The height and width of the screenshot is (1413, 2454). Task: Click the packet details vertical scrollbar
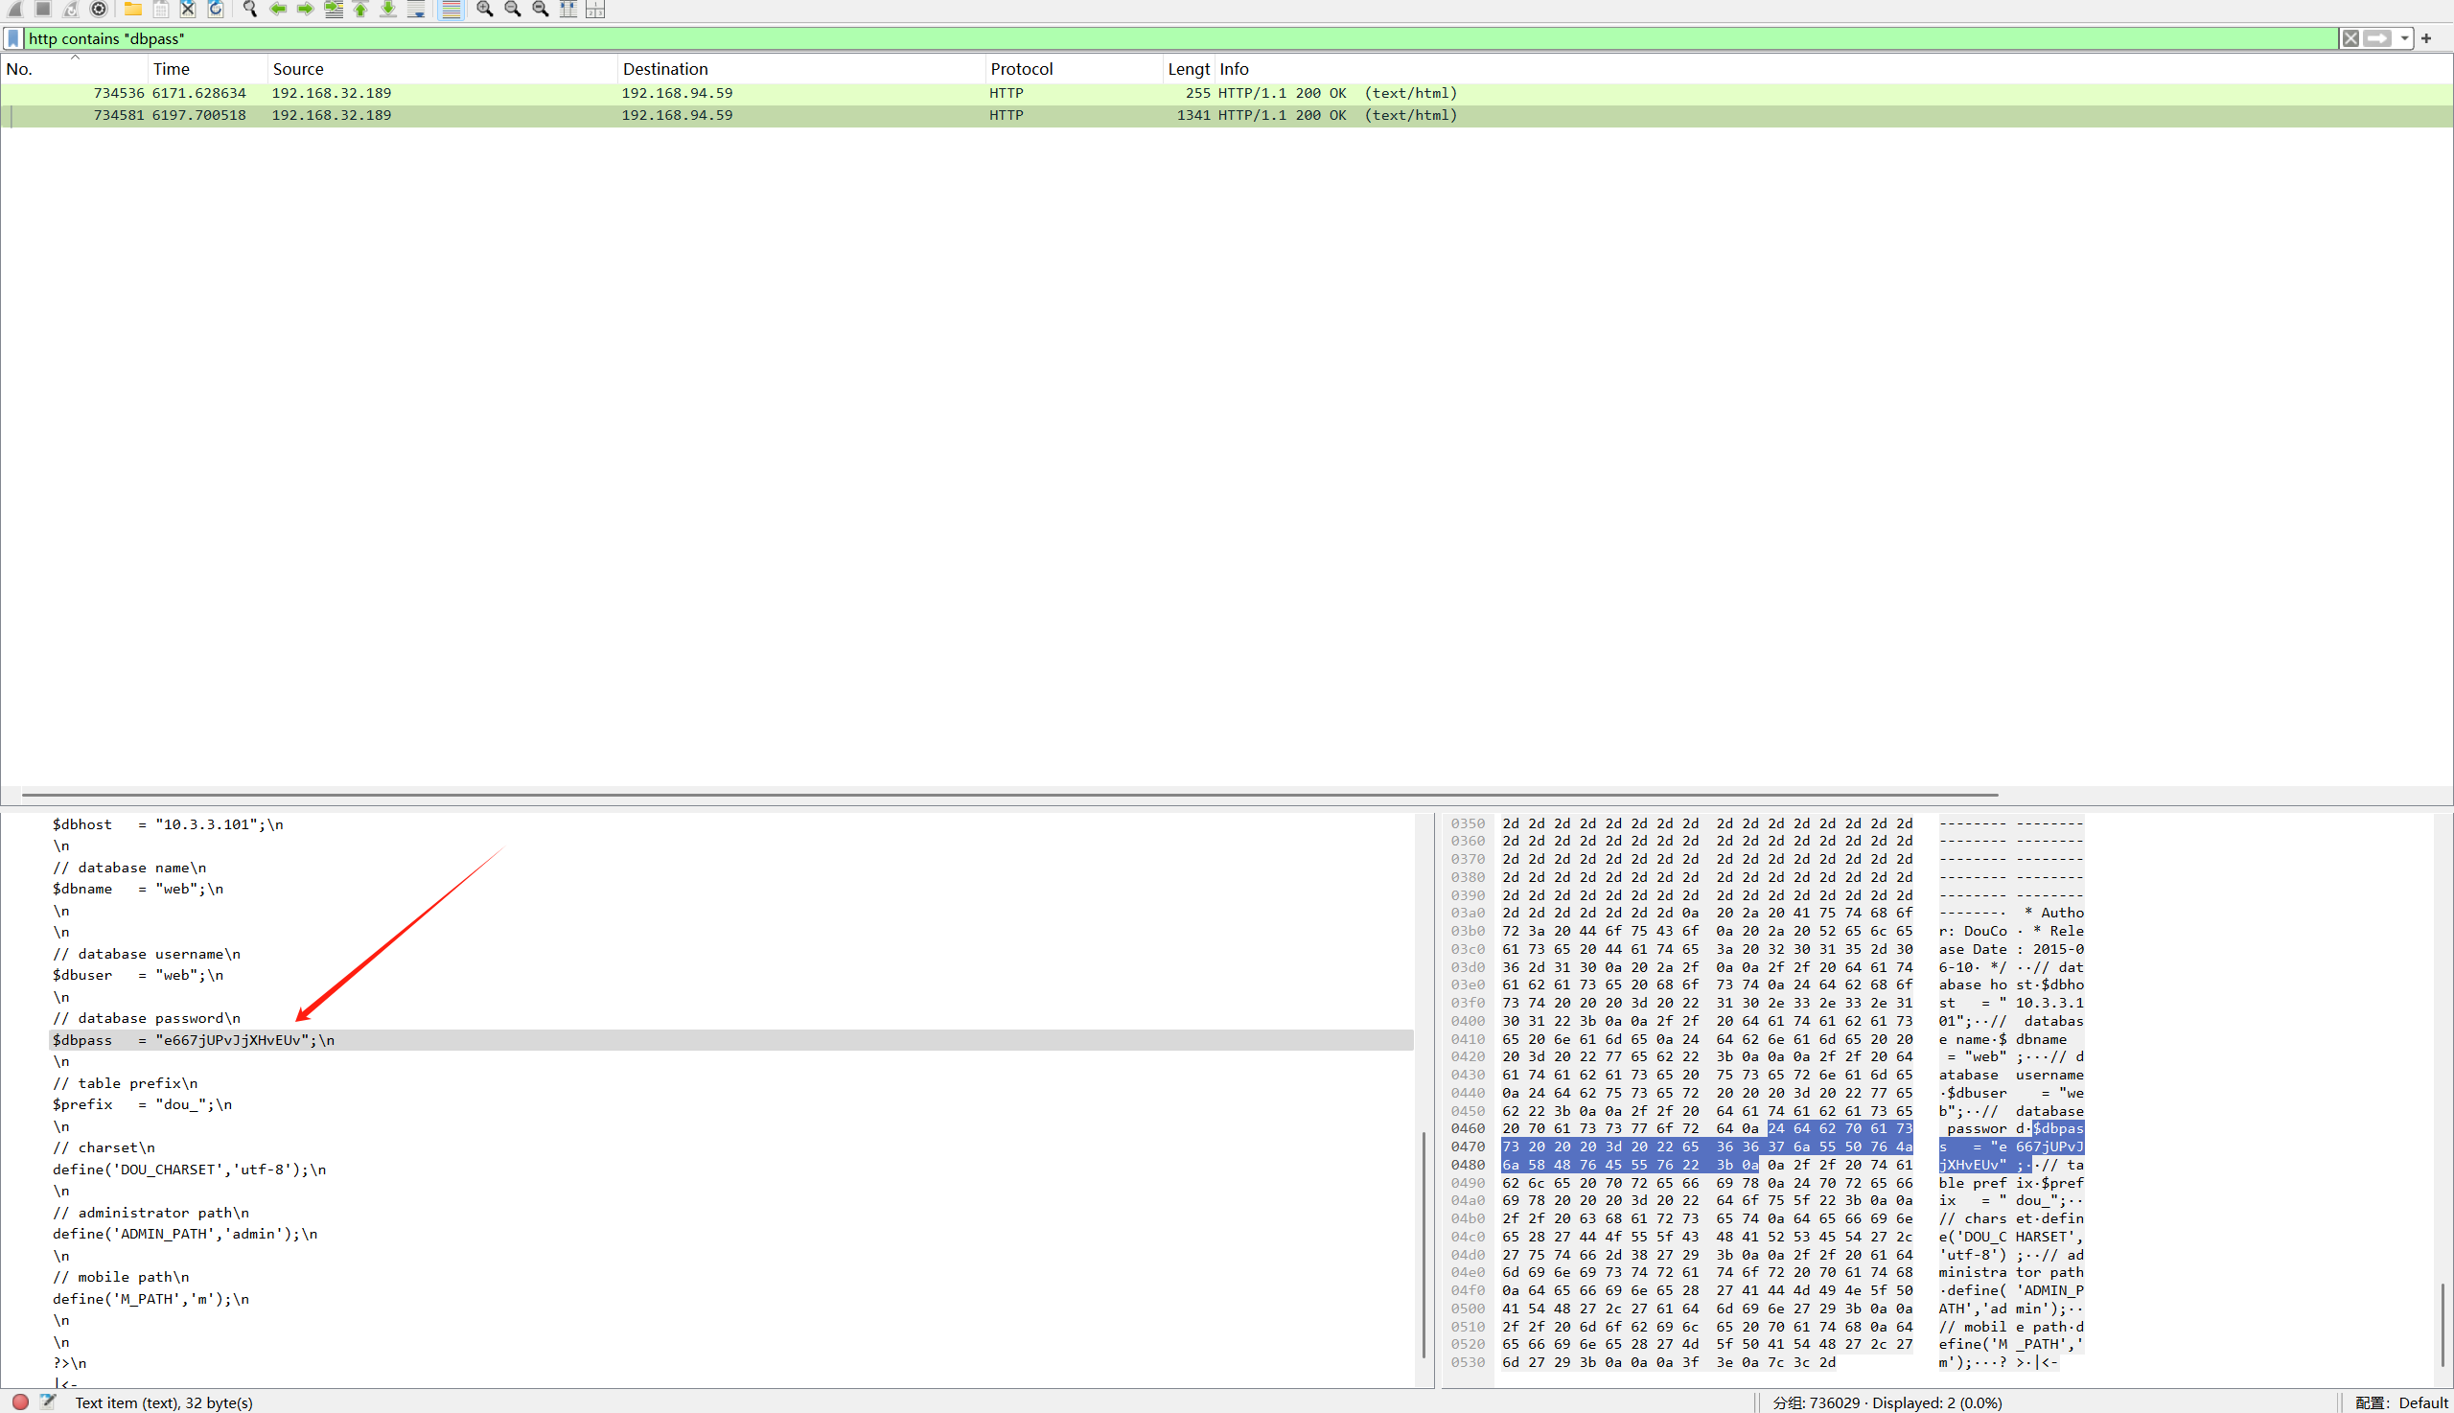pyautogui.click(x=1423, y=1242)
